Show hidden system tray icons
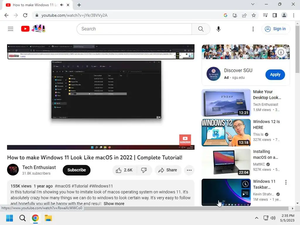The width and height of the screenshot is (300, 225). pyautogui.click(x=257, y=218)
